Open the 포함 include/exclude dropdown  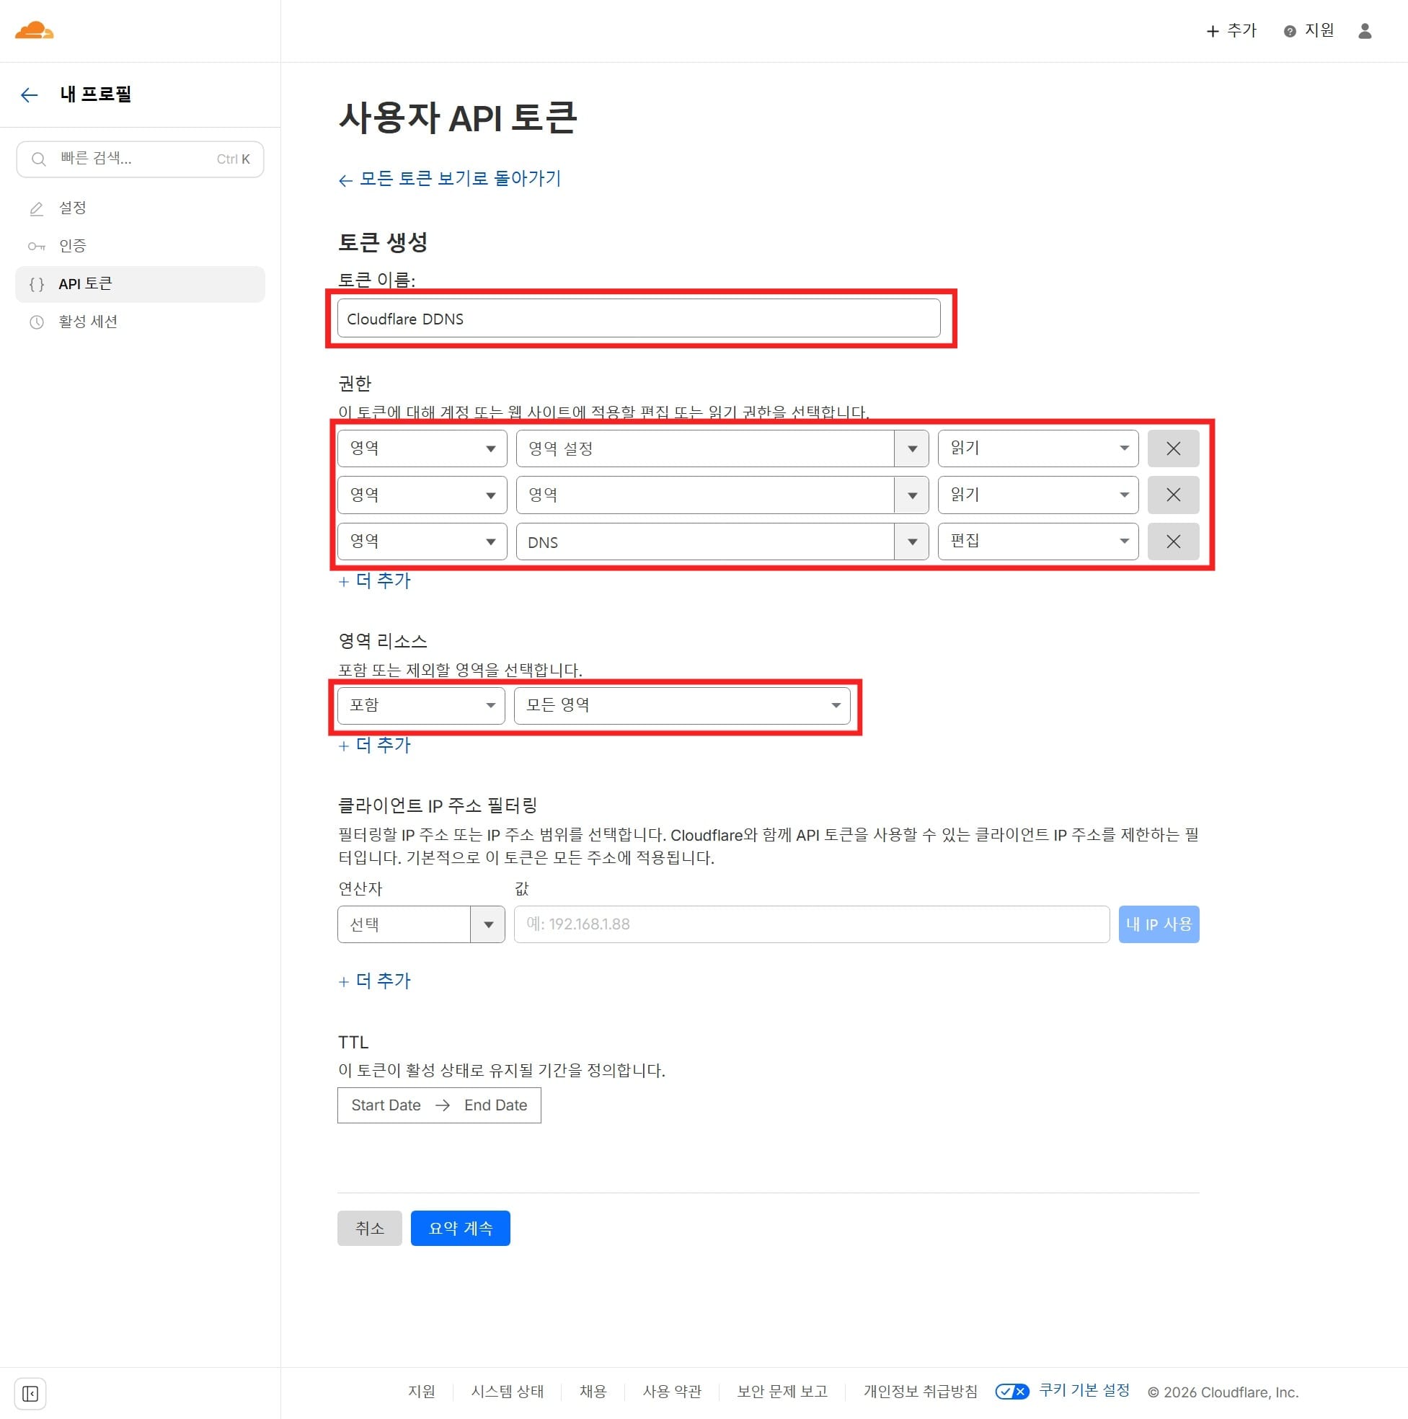[x=420, y=706]
